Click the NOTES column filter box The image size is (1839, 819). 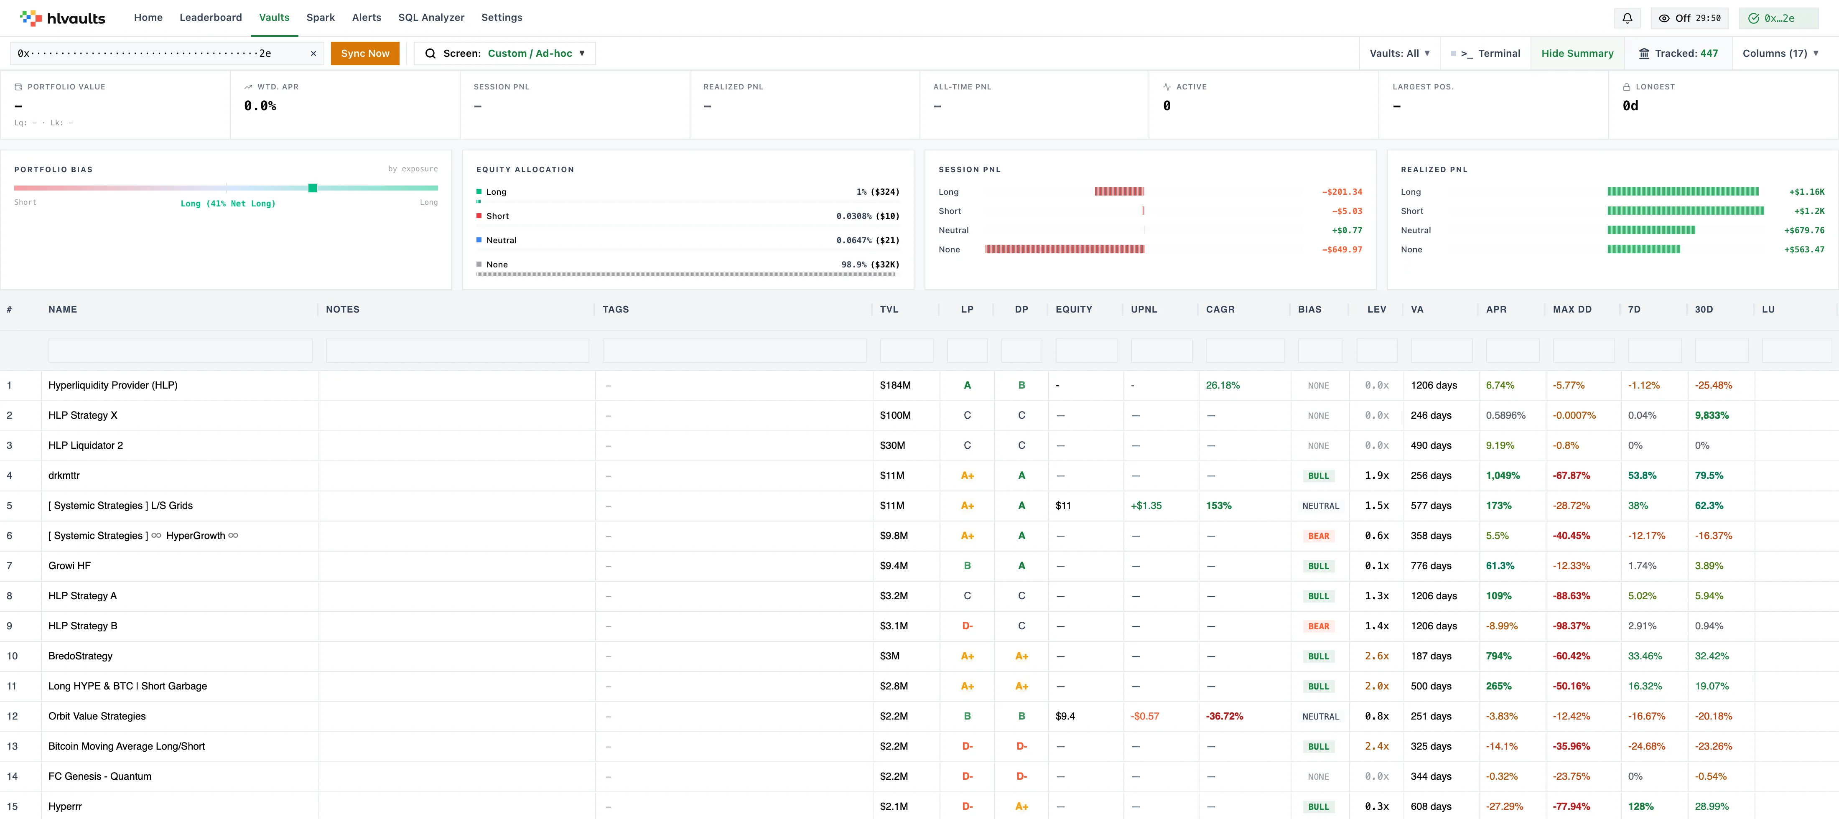coord(458,351)
